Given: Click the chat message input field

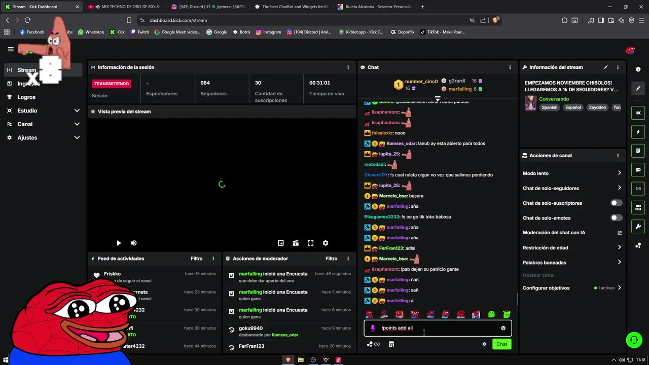Looking at the screenshot, I should [x=438, y=328].
